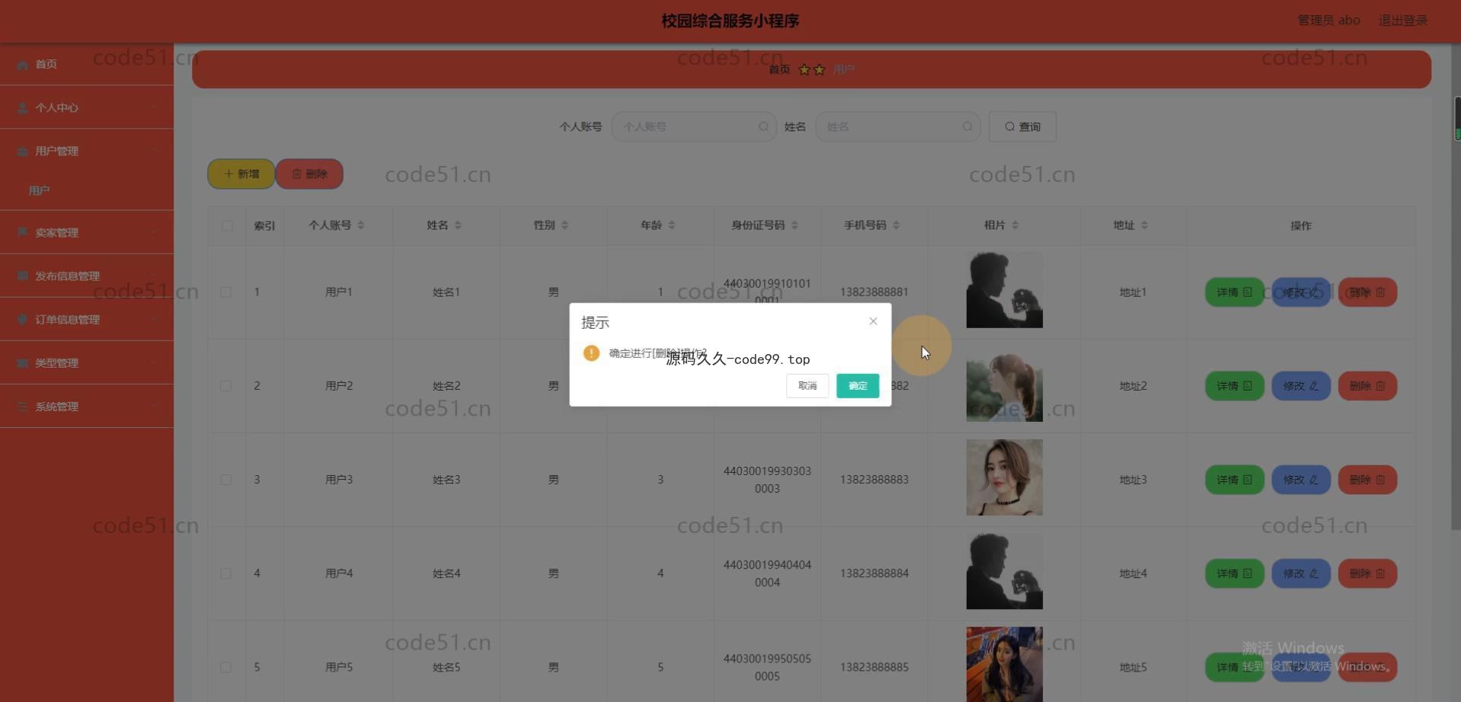Viewport: 1461px width, 702px height.
Task: Check the row 5 用户5 checkbox
Action: [x=225, y=667]
